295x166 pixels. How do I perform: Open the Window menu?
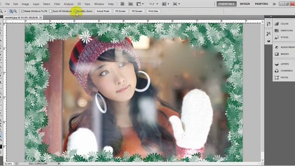pos(99,4)
